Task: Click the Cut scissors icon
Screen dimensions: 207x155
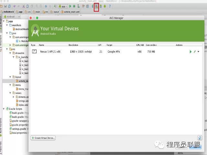Action: coord(24,6)
